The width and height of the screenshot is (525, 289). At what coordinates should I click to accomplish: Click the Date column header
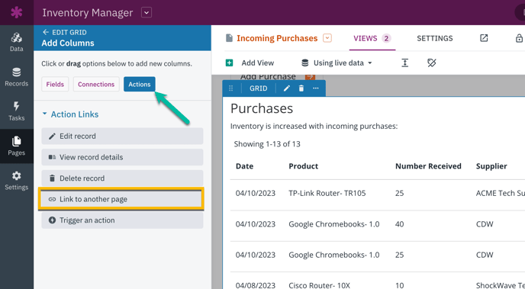[x=244, y=166]
